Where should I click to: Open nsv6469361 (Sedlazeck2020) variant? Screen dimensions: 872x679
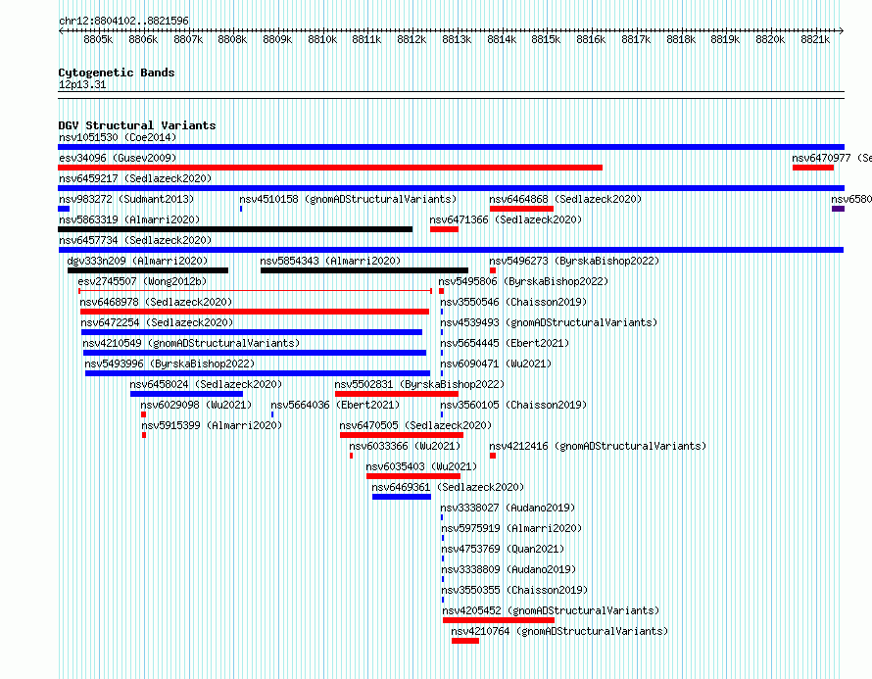click(448, 487)
